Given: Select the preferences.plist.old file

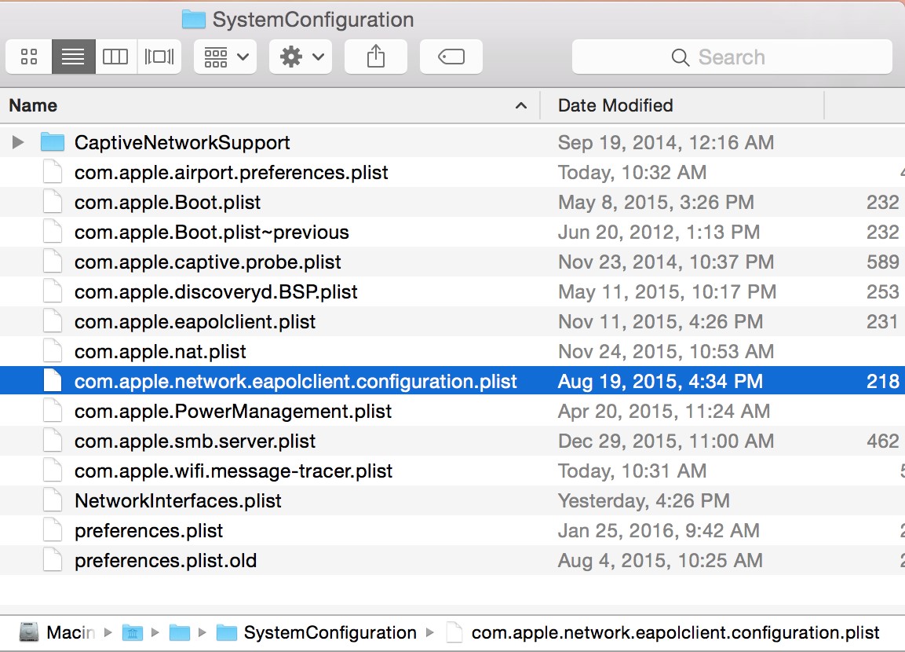Looking at the screenshot, I should click(x=166, y=561).
